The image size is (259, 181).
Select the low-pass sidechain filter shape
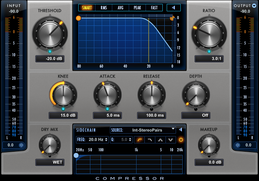pyautogui.click(x=150, y=140)
